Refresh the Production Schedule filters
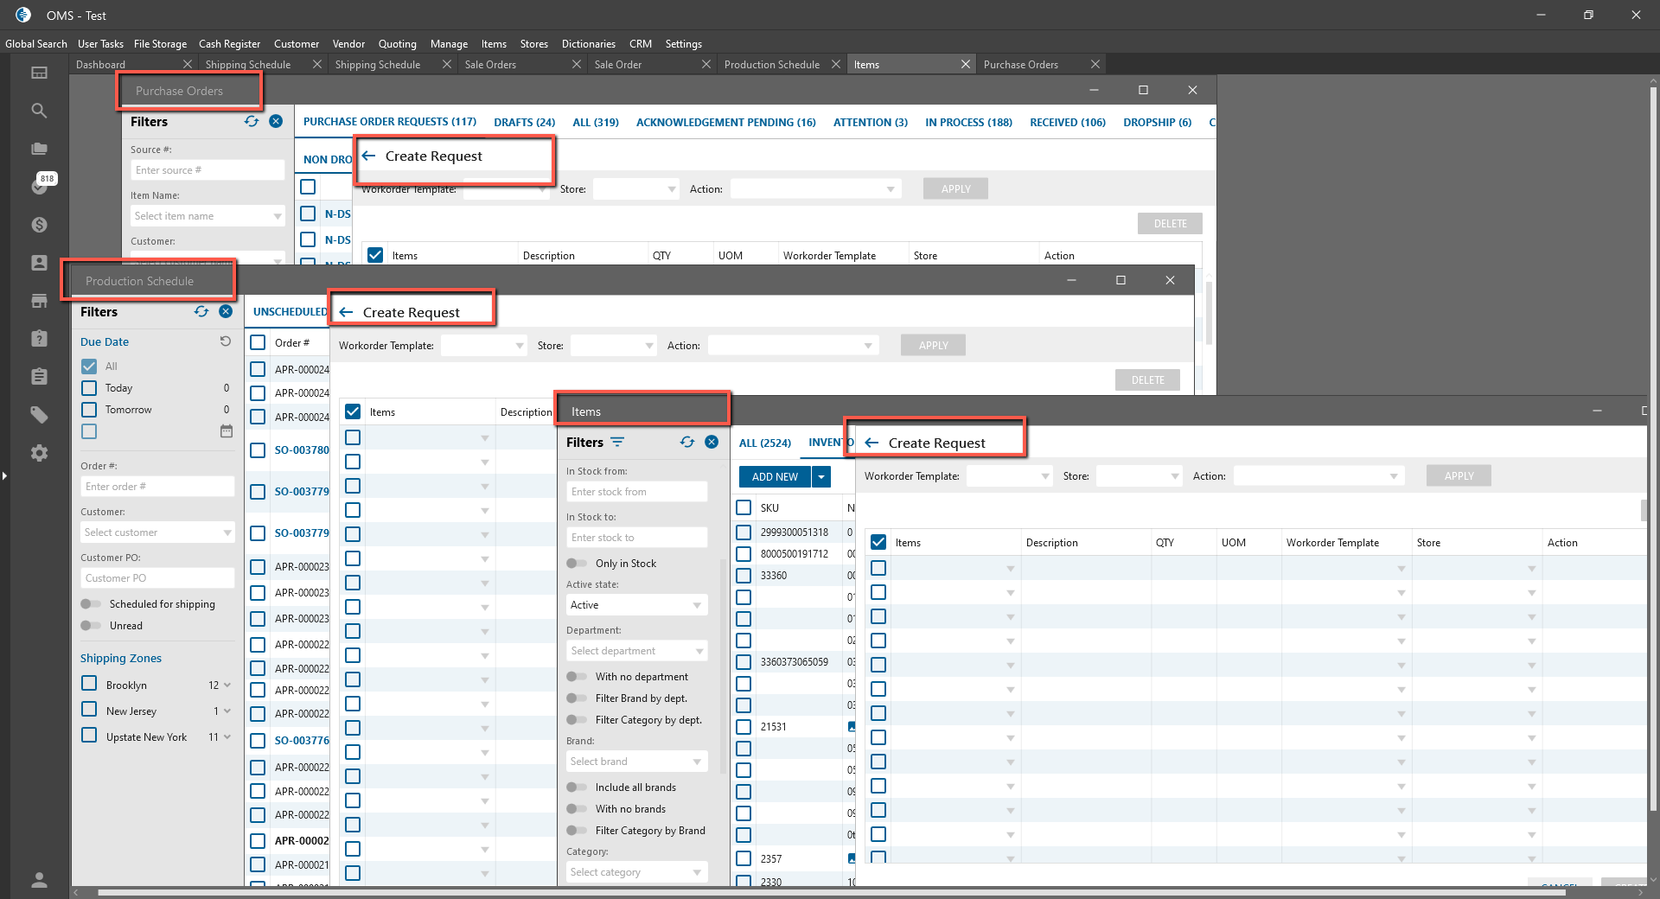1660x899 pixels. 201,312
